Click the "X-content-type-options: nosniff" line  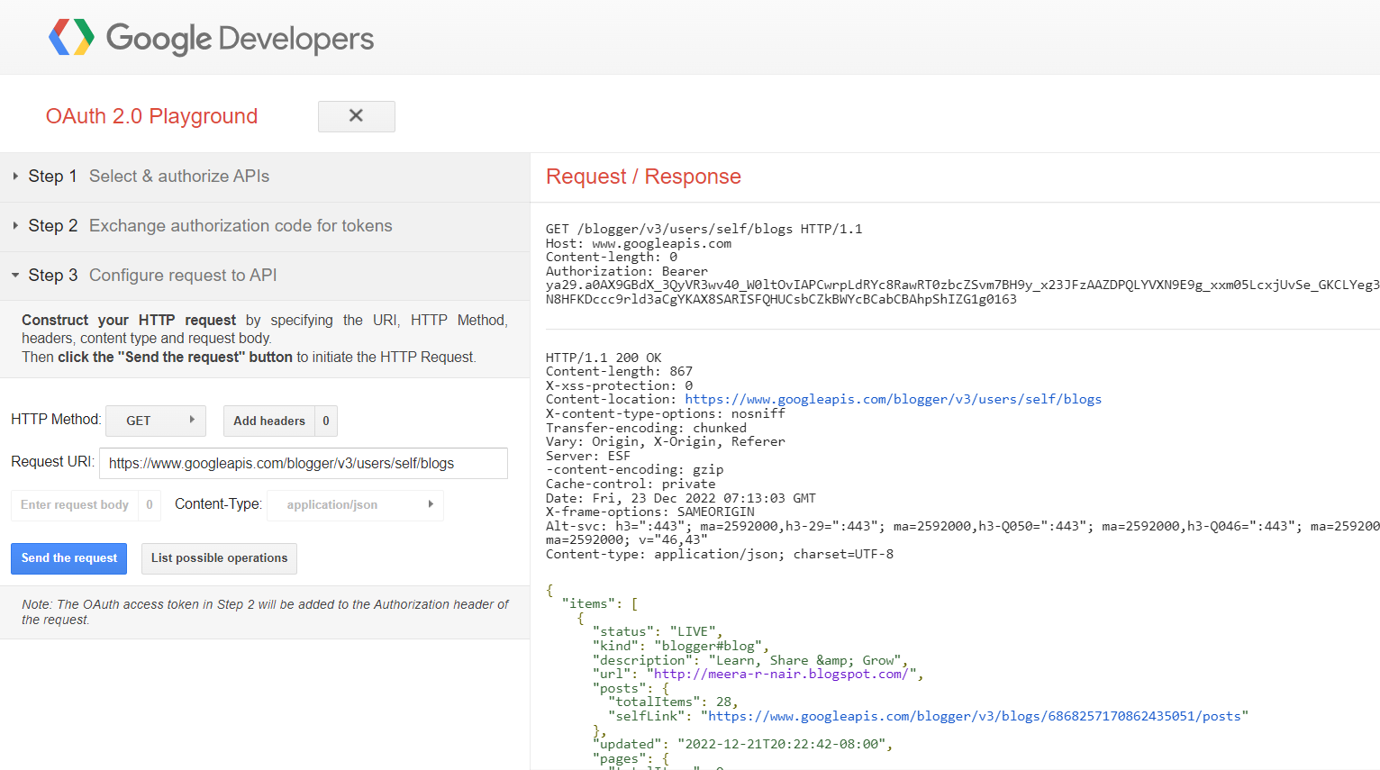click(x=666, y=413)
